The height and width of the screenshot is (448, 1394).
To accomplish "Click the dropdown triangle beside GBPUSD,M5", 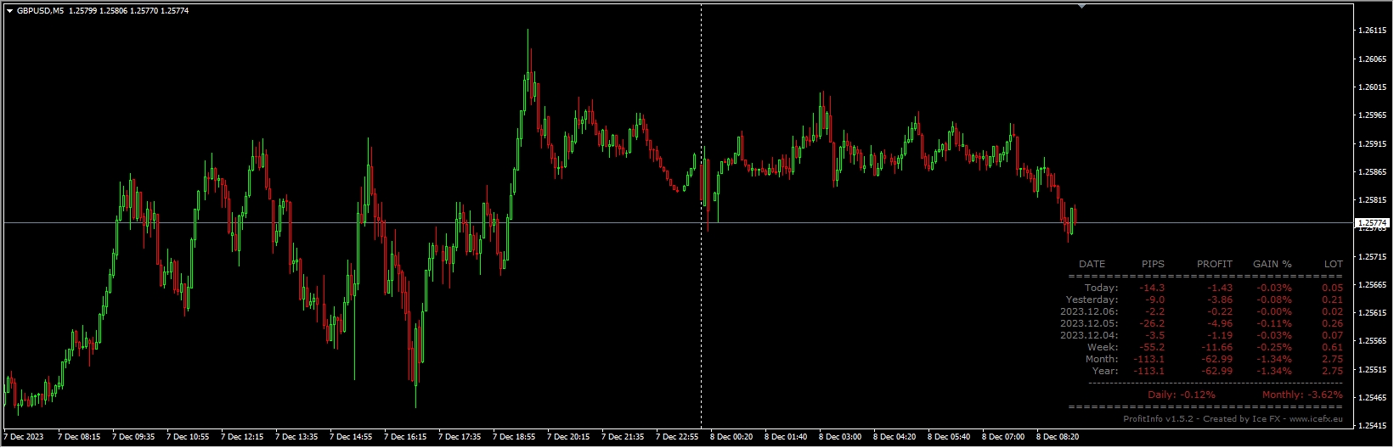I will [x=9, y=10].
